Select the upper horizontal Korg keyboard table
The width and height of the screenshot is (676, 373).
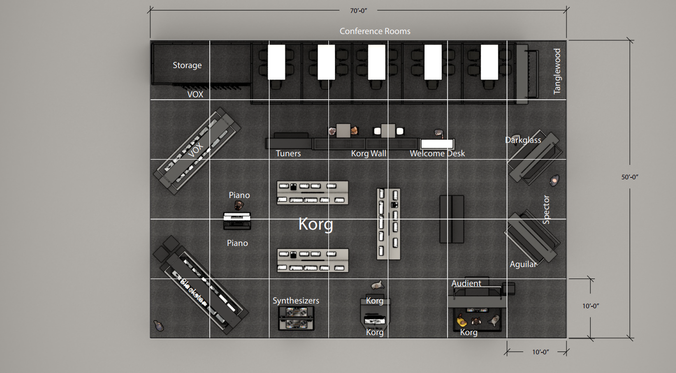[x=313, y=193]
